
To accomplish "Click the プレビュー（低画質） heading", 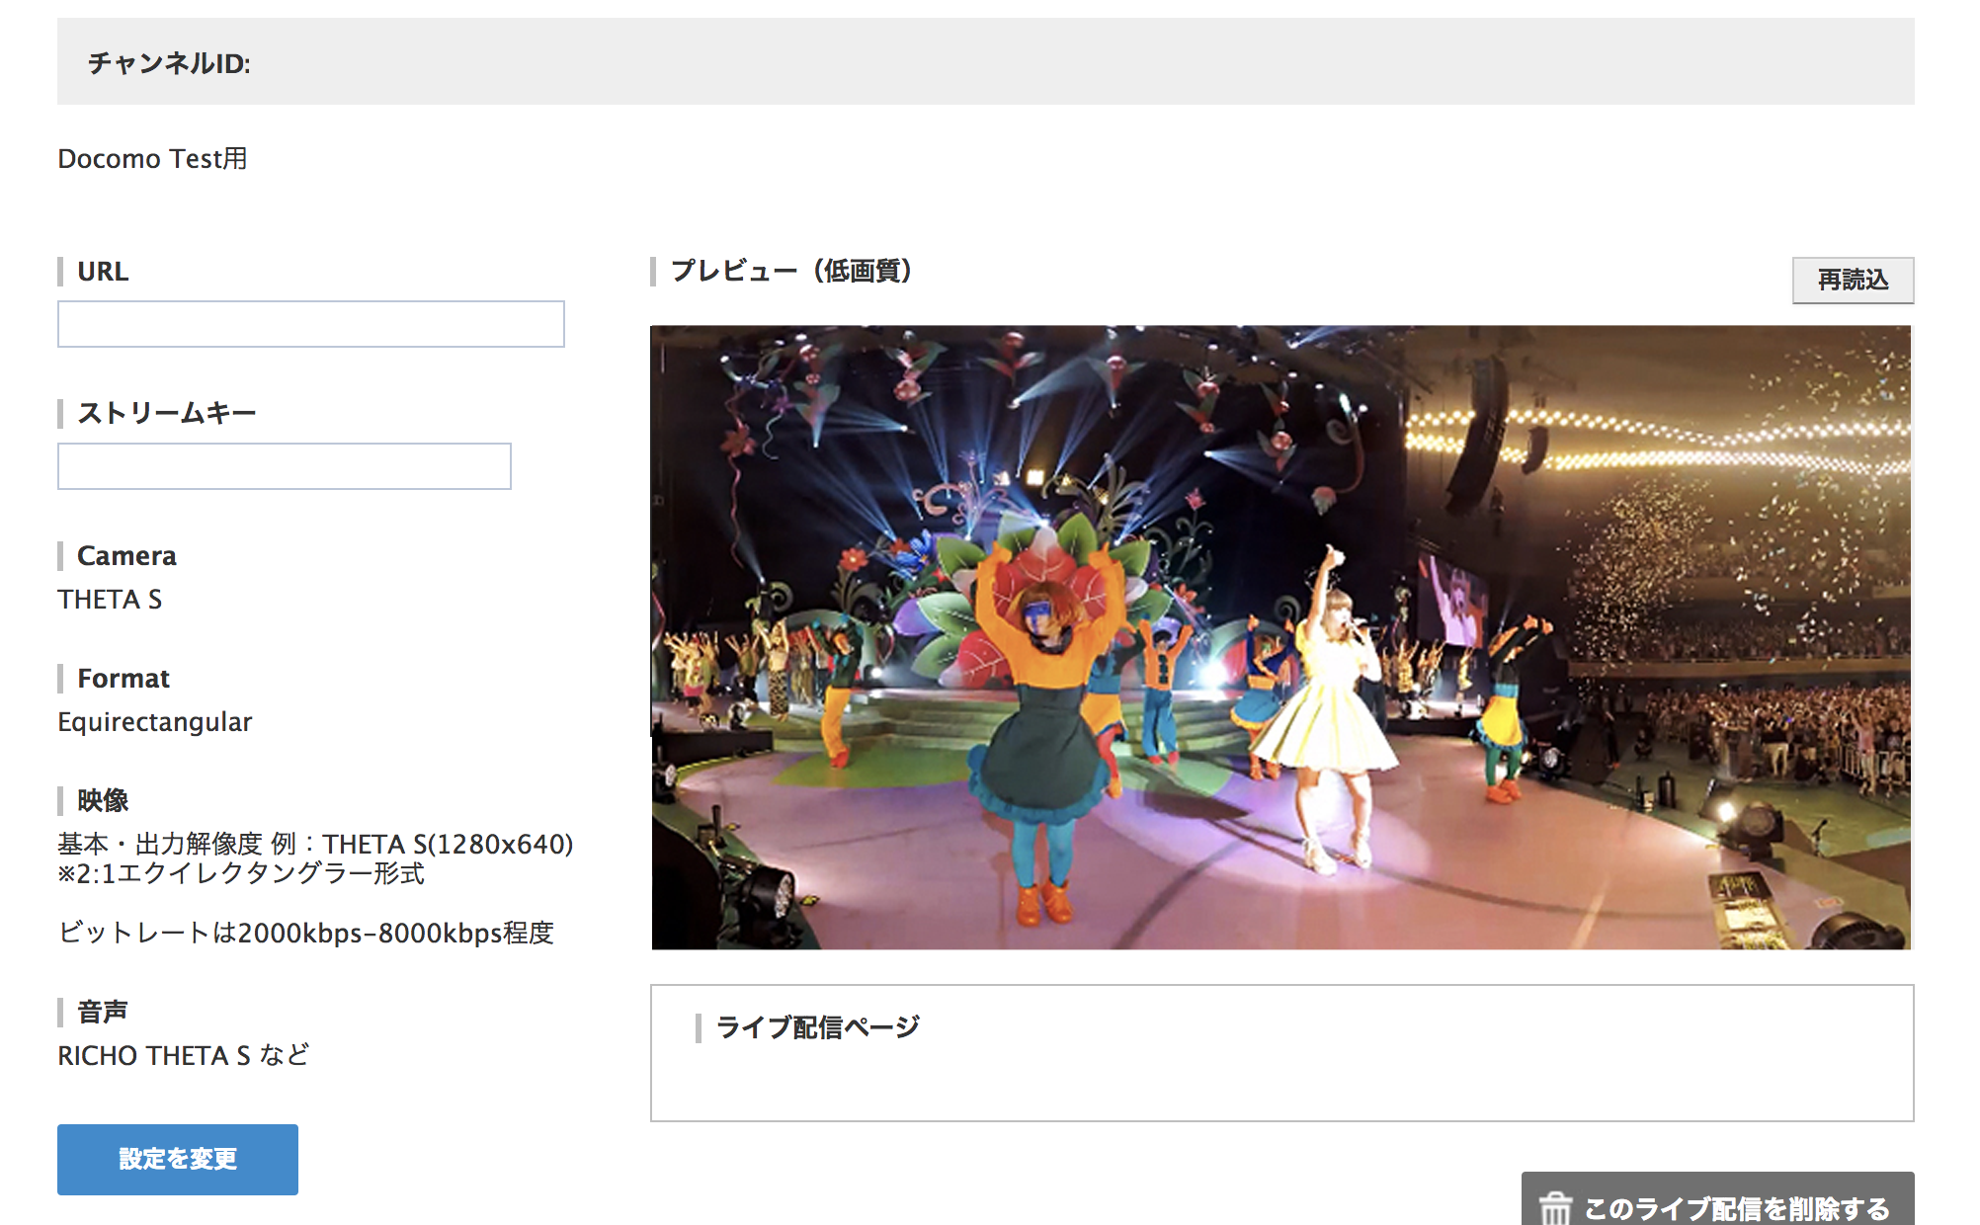I will click(791, 271).
